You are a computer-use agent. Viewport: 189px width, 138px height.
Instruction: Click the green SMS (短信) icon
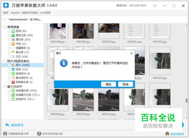click(13, 31)
